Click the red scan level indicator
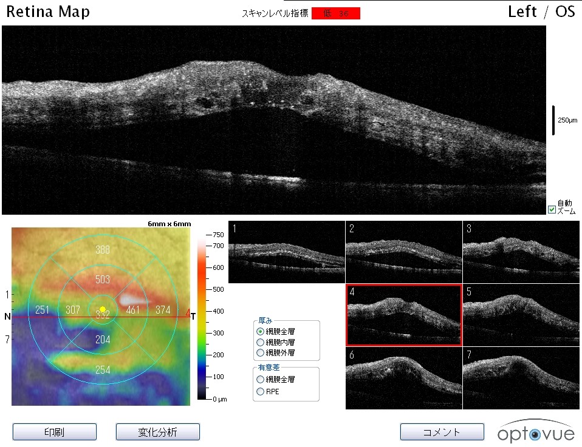 coord(335,13)
